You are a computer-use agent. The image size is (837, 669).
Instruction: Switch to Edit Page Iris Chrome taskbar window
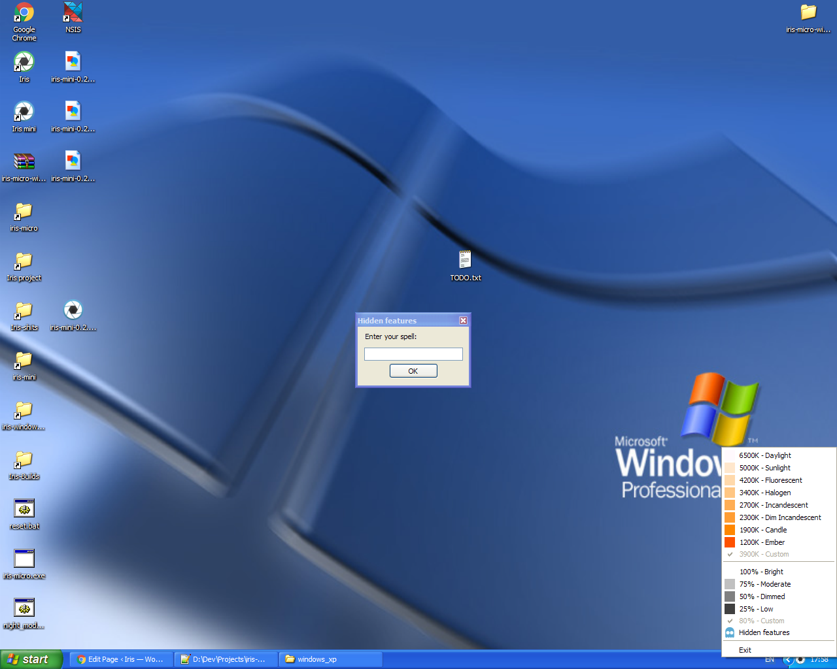click(121, 659)
